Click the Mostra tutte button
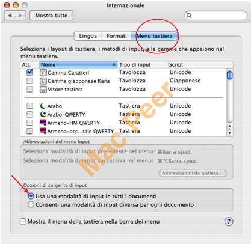251x244 pixels. pos(51,16)
